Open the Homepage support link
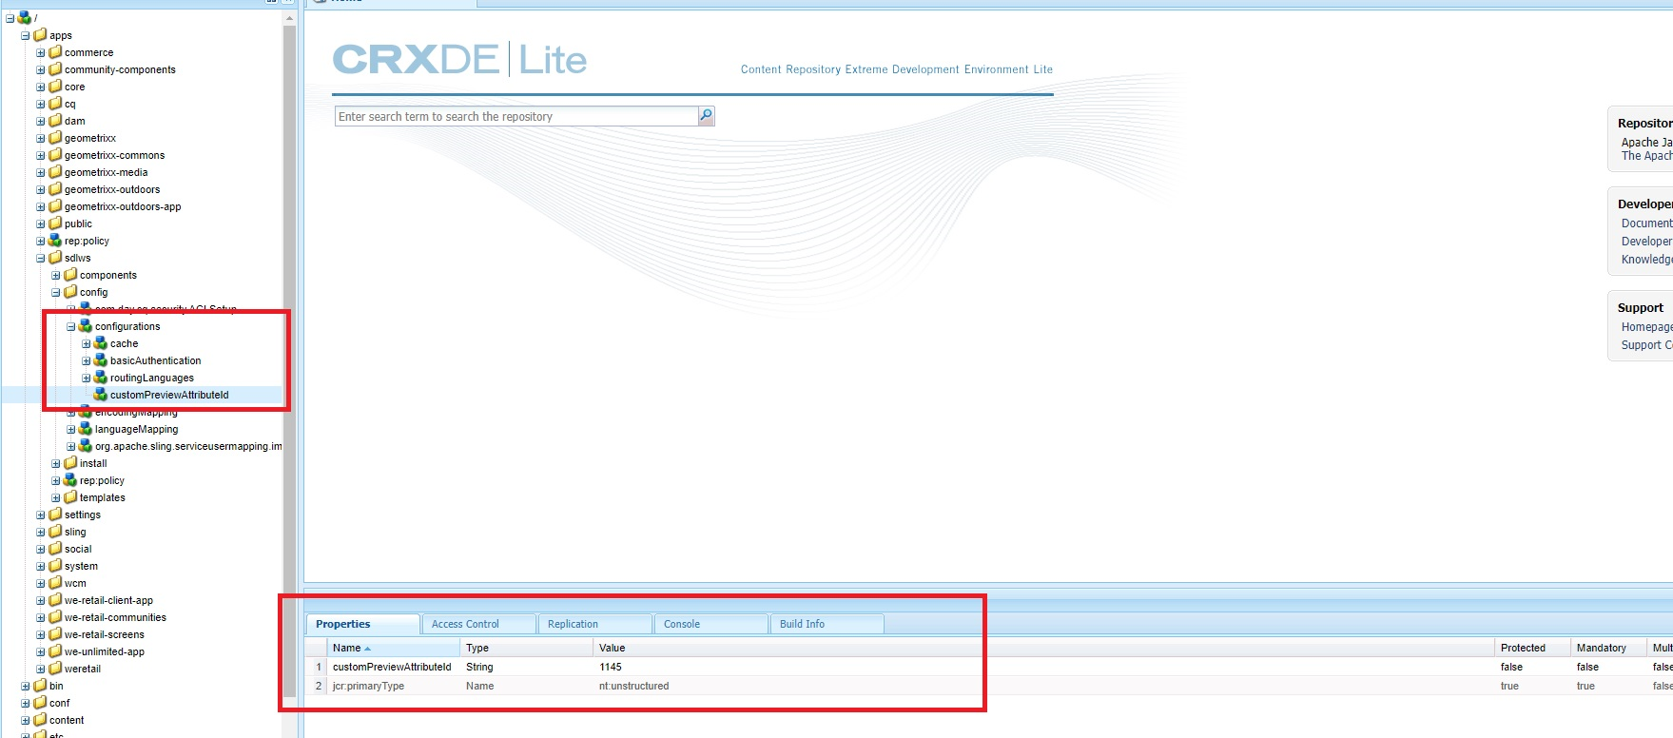Screen dimensions: 1673x738 (x=1646, y=327)
